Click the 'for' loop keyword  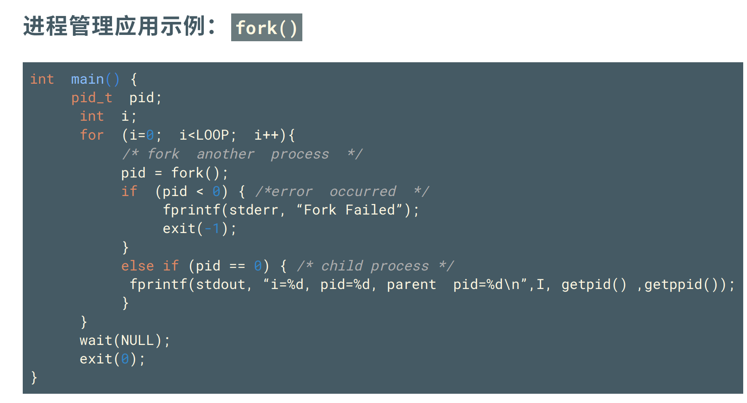(91, 135)
